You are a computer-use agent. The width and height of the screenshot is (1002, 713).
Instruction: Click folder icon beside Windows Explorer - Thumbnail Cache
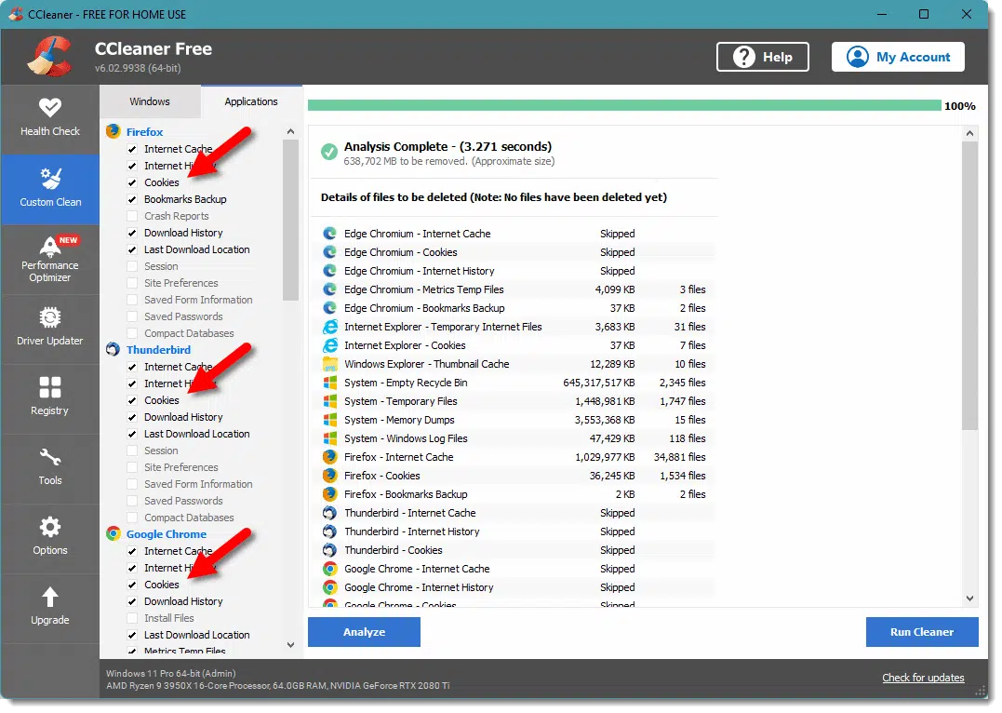pyautogui.click(x=329, y=364)
